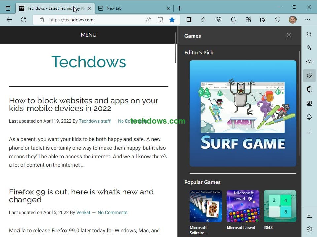This screenshot has width=317, height=237.
Task: Toggle the favorite star for techdows.com
Action: coord(172,20)
